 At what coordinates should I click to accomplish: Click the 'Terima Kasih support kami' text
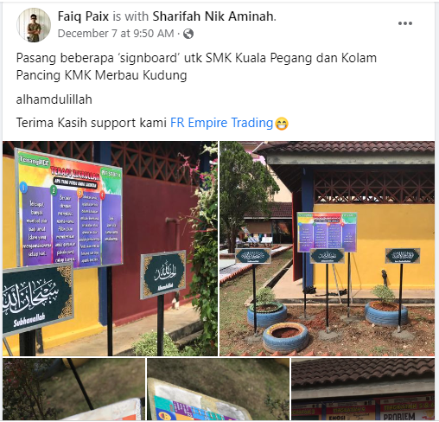[x=92, y=123]
